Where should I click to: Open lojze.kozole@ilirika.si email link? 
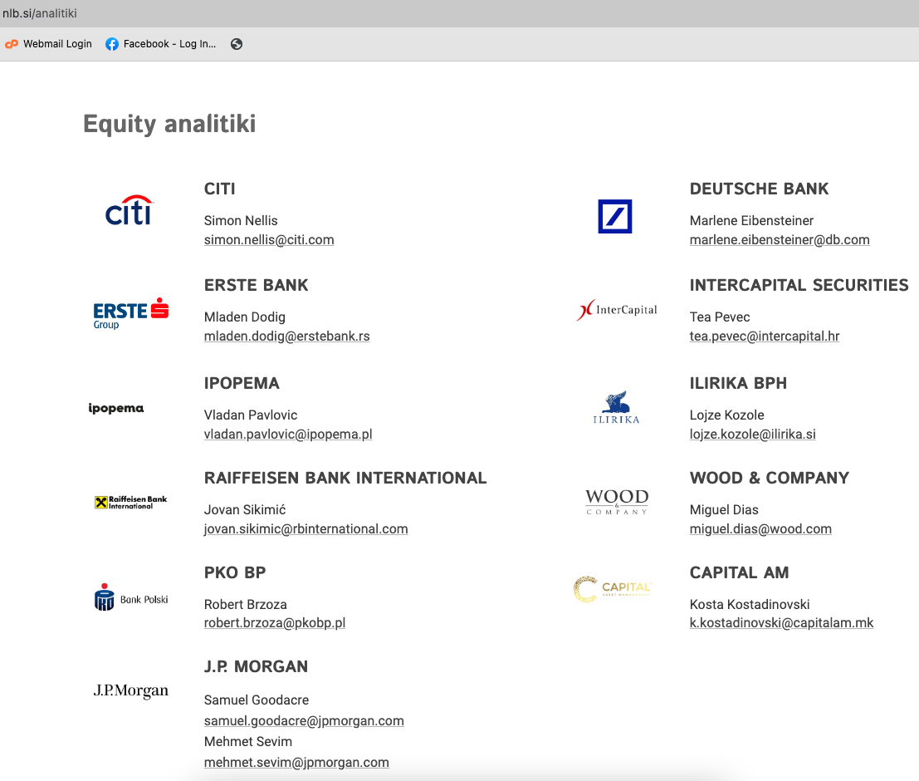coord(752,435)
